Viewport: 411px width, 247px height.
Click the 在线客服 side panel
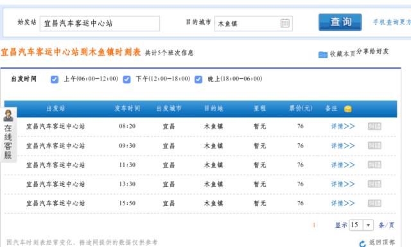coord(8,135)
